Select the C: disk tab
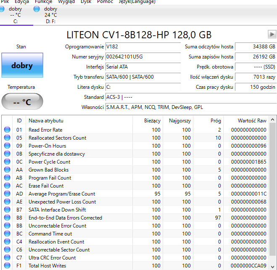Screen dimensions: 277x270 coord(16,15)
